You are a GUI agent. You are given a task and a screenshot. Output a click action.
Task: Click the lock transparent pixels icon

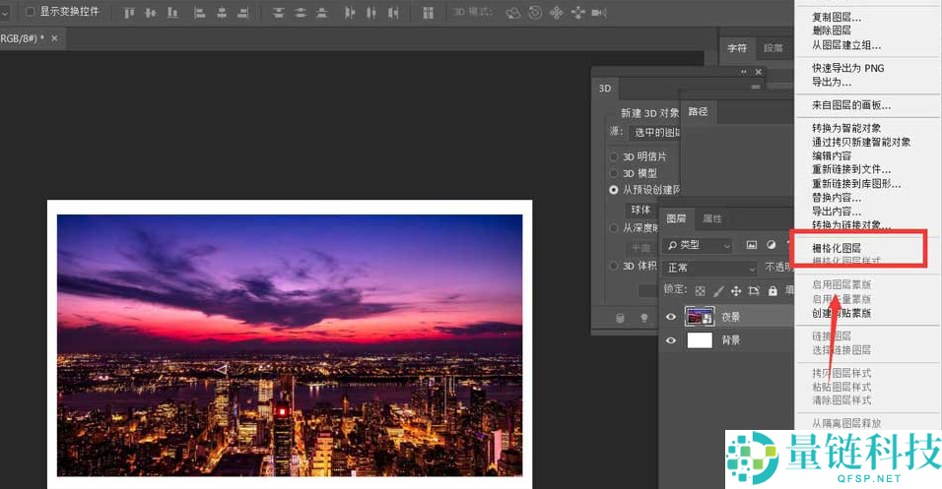pos(700,291)
